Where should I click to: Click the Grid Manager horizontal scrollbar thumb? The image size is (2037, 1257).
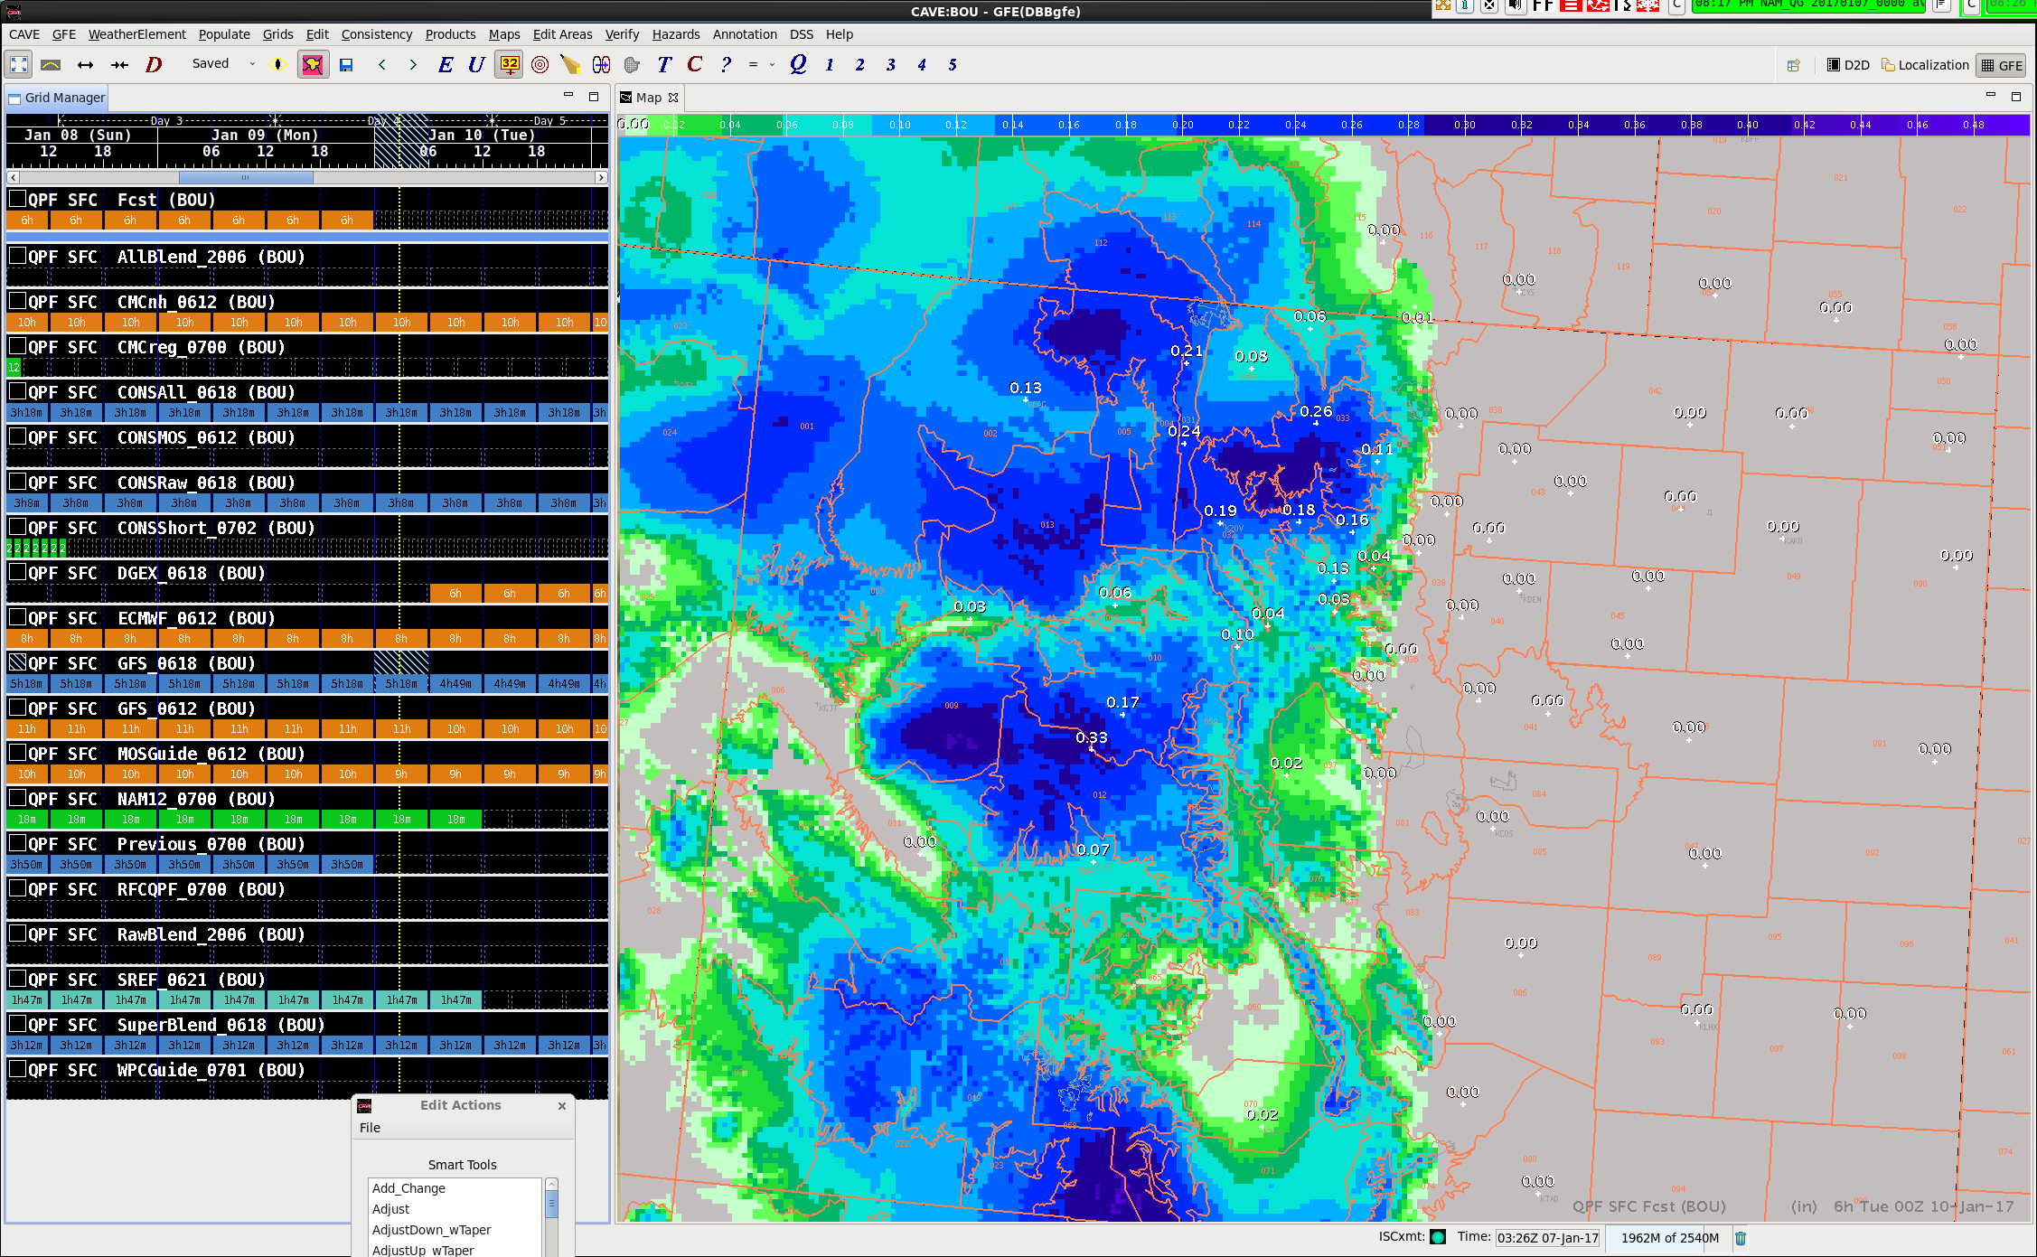click(246, 178)
